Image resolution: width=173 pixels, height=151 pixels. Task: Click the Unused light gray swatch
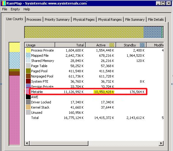click(x=28, y=113)
